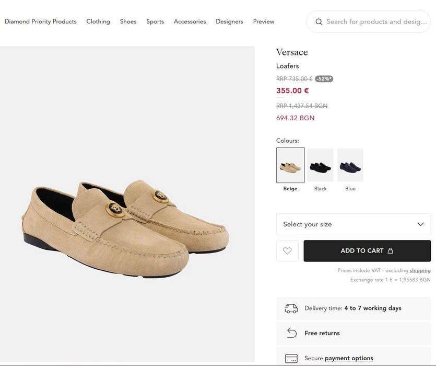Image resolution: width=436 pixels, height=366 pixels.
Task: Click the -52% discount badge
Action: [x=324, y=79]
